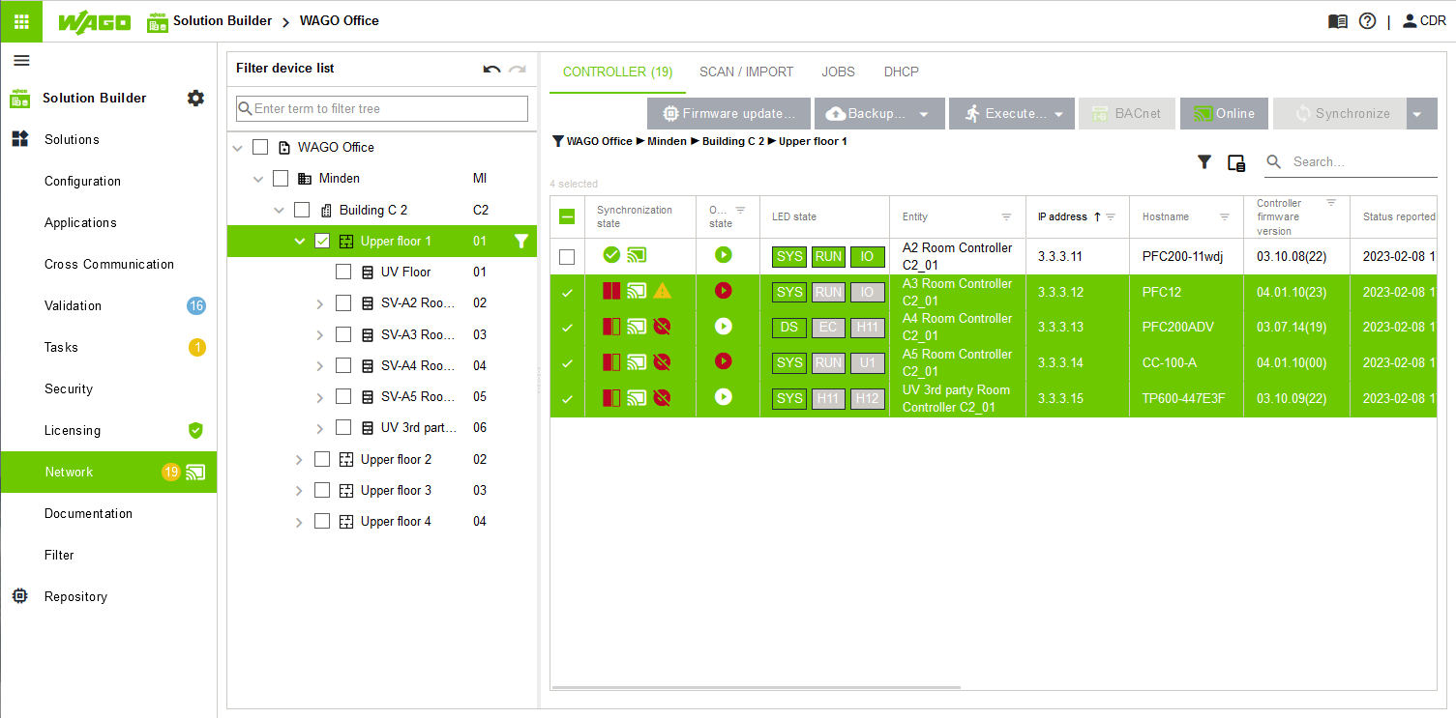Uncheck the Upper floor 1 checkbox
The image size is (1456, 718).
click(322, 241)
